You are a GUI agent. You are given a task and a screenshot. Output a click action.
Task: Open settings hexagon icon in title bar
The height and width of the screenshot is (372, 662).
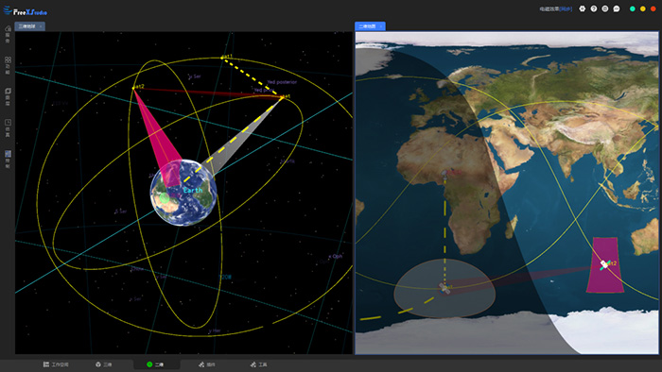(x=583, y=8)
